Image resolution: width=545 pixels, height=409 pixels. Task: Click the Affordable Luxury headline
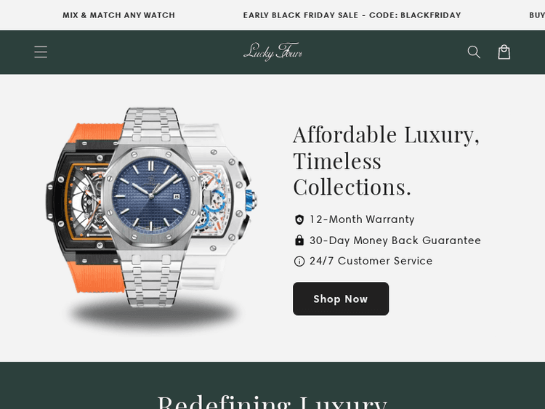coord(386,161)
